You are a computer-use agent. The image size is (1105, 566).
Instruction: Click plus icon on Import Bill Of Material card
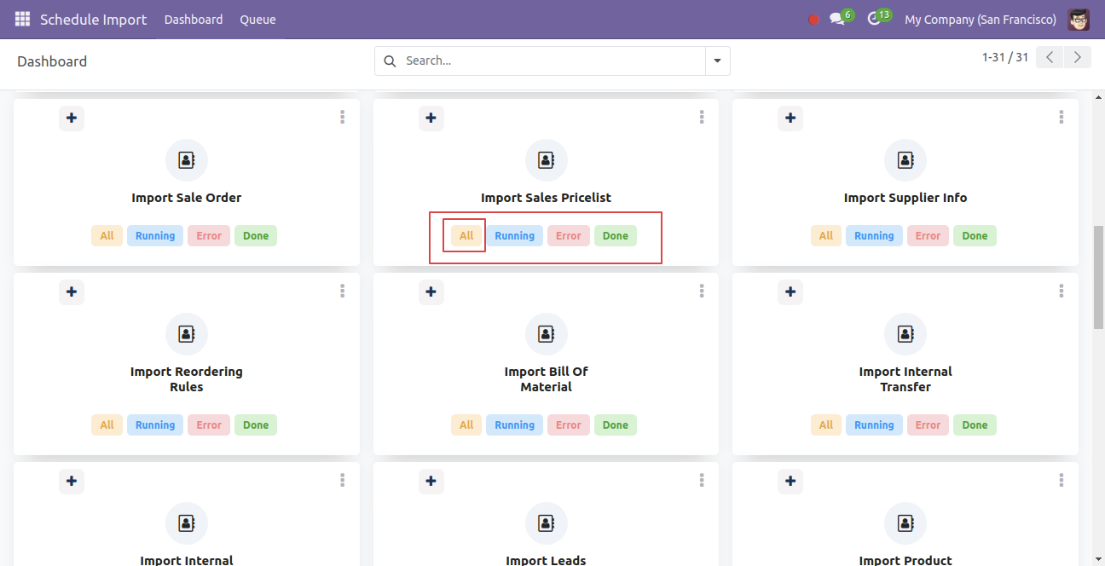click(431, 292)
